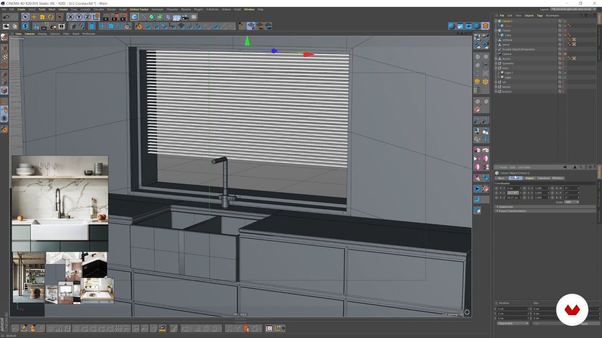Select the Move tool in top toolbar

click(x=34, y=17)
